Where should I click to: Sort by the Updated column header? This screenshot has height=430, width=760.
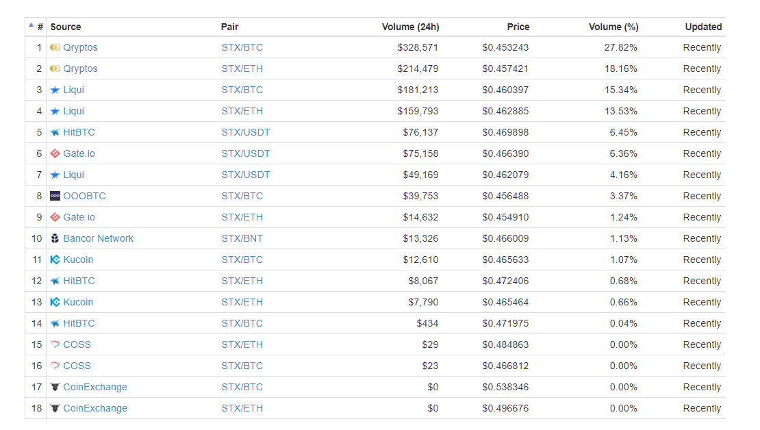click(703, 27)
